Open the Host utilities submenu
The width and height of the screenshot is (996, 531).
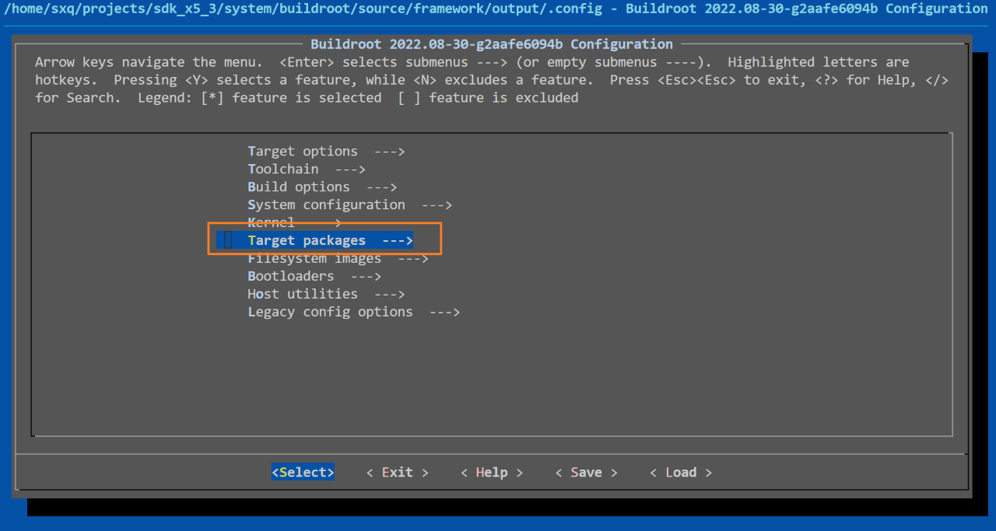326,294
